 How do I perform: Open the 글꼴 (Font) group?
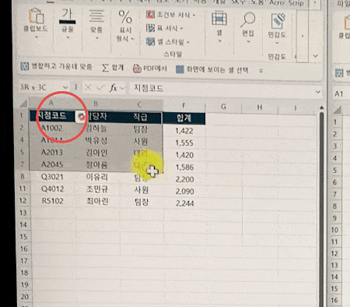click(68, 23)
